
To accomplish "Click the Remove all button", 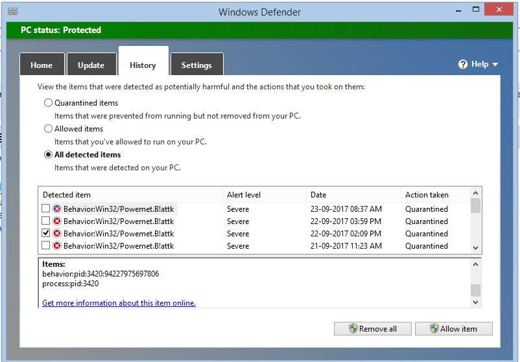I will click(372, 328).
